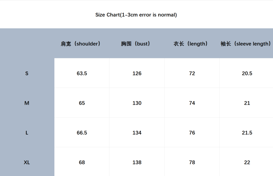Click length value 72 in S row

coord(192,73)
